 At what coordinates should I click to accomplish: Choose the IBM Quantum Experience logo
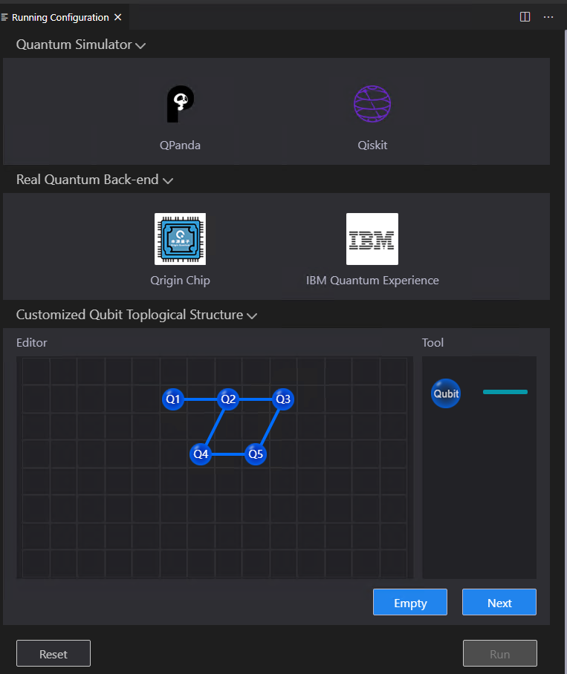(372, 239)
